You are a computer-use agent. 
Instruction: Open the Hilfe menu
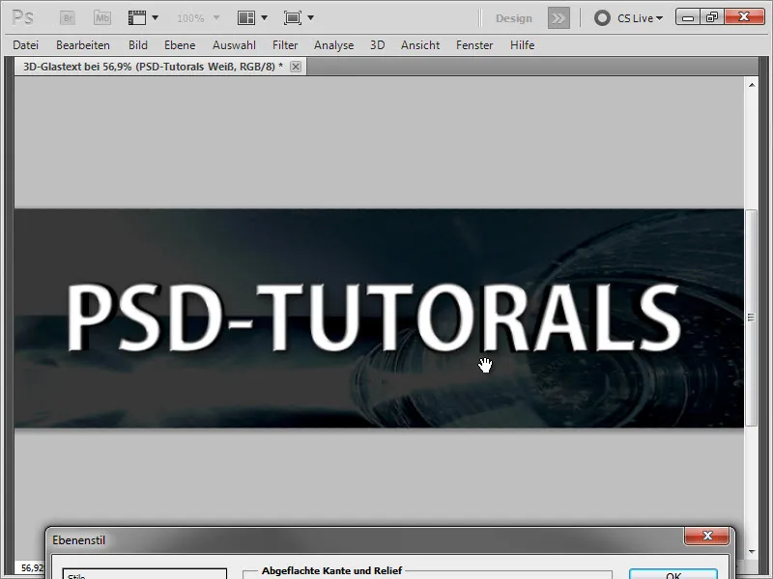coord(522,45)
